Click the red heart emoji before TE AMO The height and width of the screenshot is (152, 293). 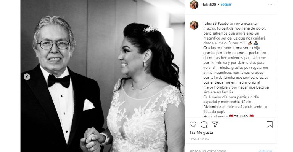[x=231, y=116]
